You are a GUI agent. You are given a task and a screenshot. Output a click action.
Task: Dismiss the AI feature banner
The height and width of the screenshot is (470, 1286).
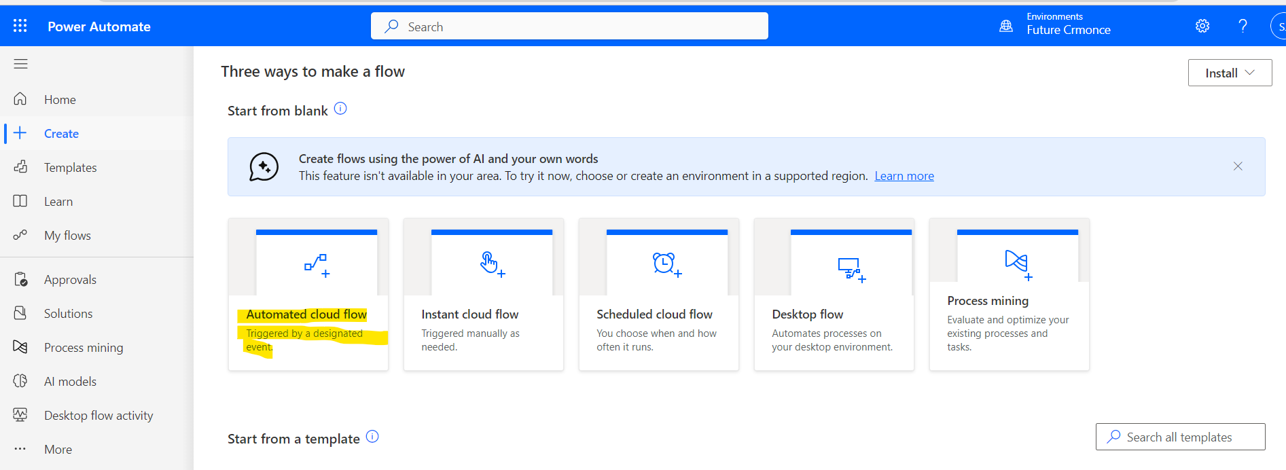[x=1238, y=166]
